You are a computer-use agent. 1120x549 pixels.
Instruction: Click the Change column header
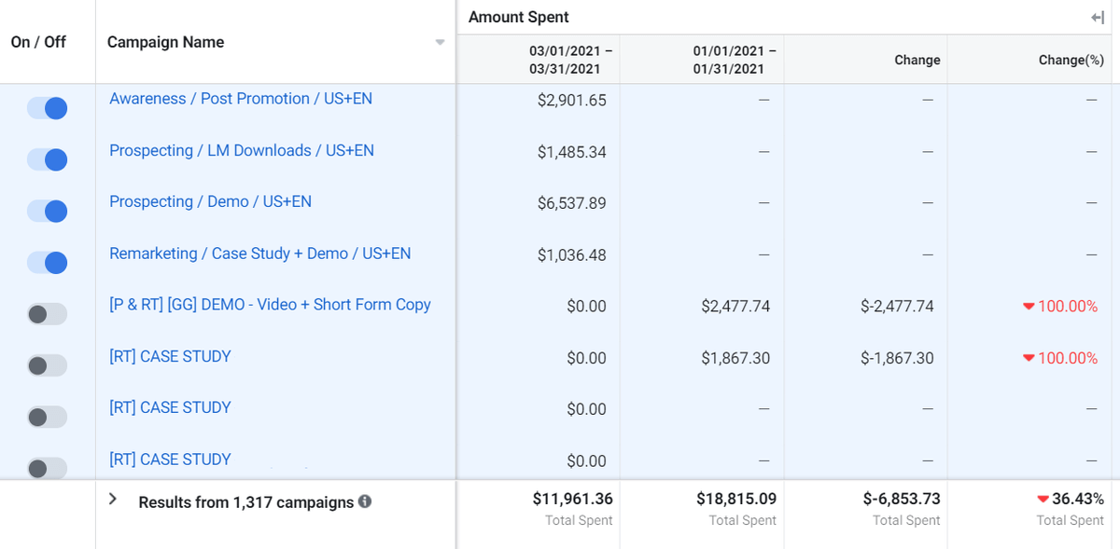[917, 60]
